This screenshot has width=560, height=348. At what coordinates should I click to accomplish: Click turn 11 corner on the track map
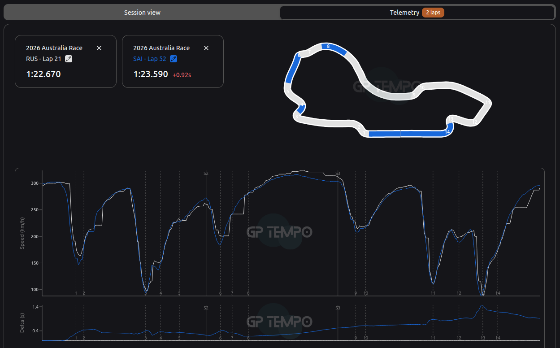click(488, 103)
